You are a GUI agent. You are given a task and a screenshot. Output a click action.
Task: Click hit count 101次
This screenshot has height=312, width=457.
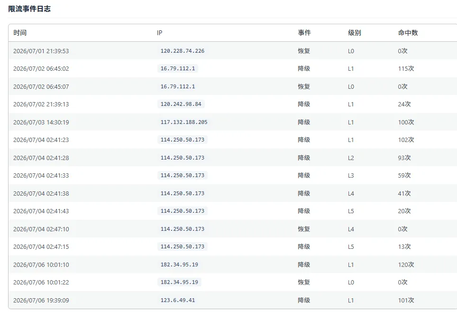pos(406,300)
